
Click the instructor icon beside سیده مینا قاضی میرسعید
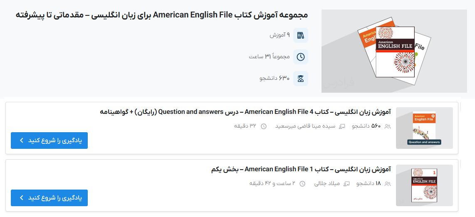coord(342,126)
